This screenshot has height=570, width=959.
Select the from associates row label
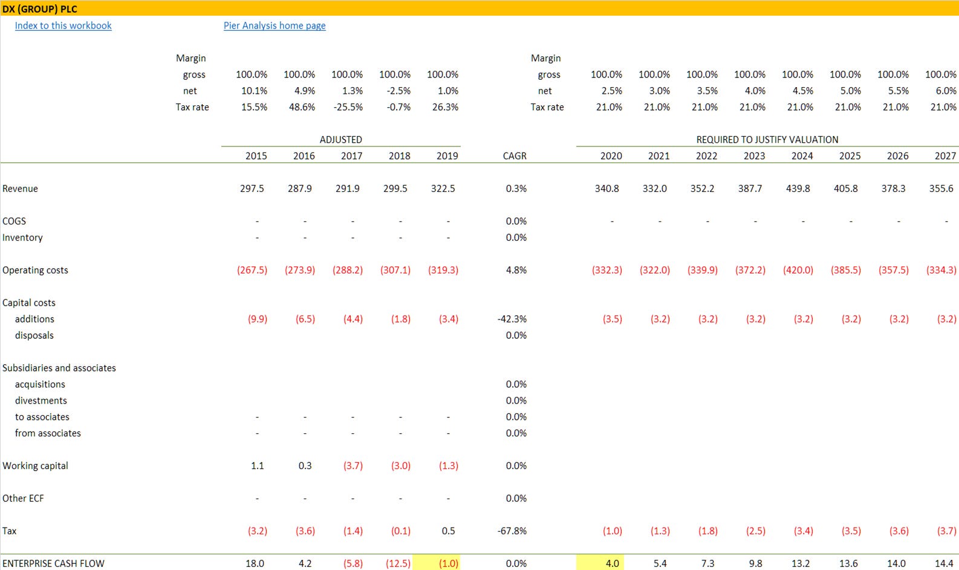point(48,433)
